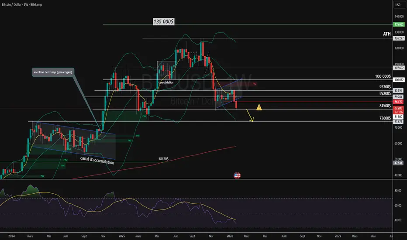407x240 pixels.
Task: Select the "consolidation" text label
Action: (166, 82)
